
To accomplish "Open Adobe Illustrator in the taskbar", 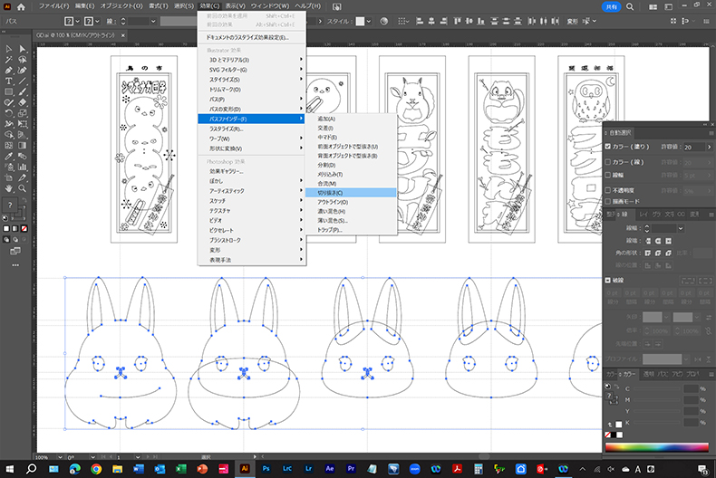I will [245, 468].
